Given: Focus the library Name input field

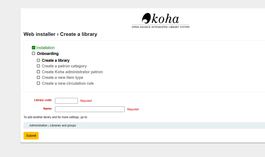Looking at the screenshot, I should tap(90, 109).
